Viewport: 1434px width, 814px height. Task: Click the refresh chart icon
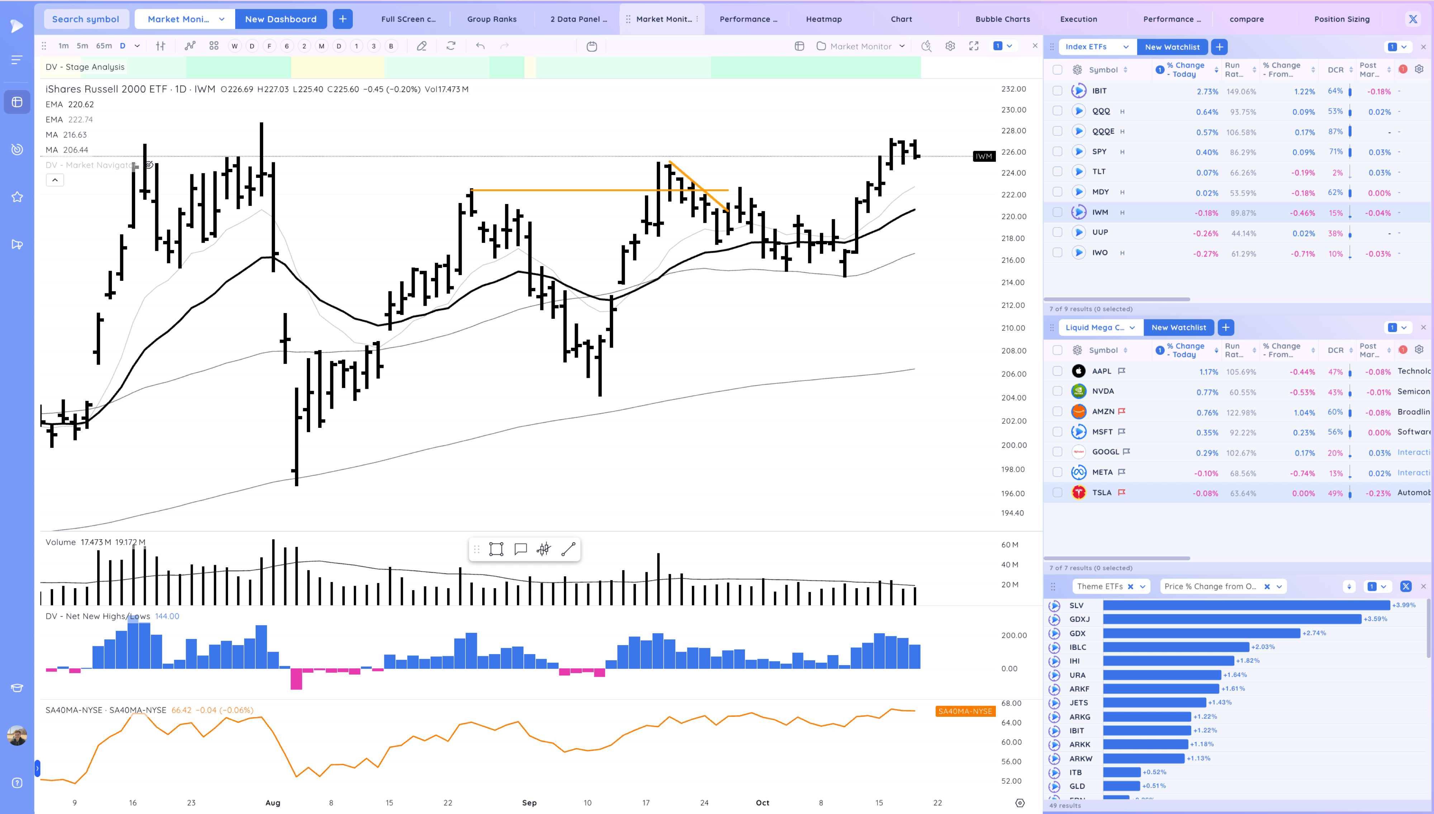pos(451,46)
